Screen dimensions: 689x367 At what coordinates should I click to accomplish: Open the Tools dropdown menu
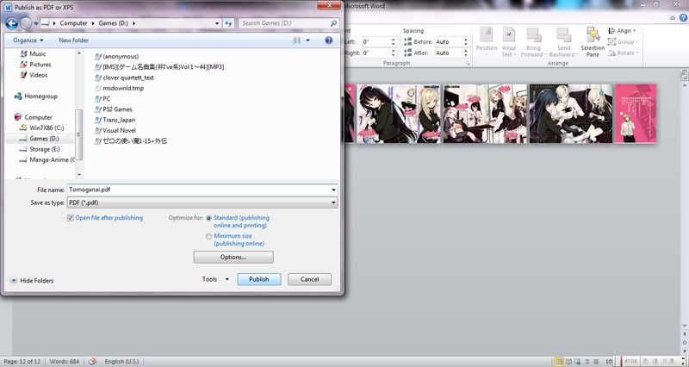click(x=215, y=279)
